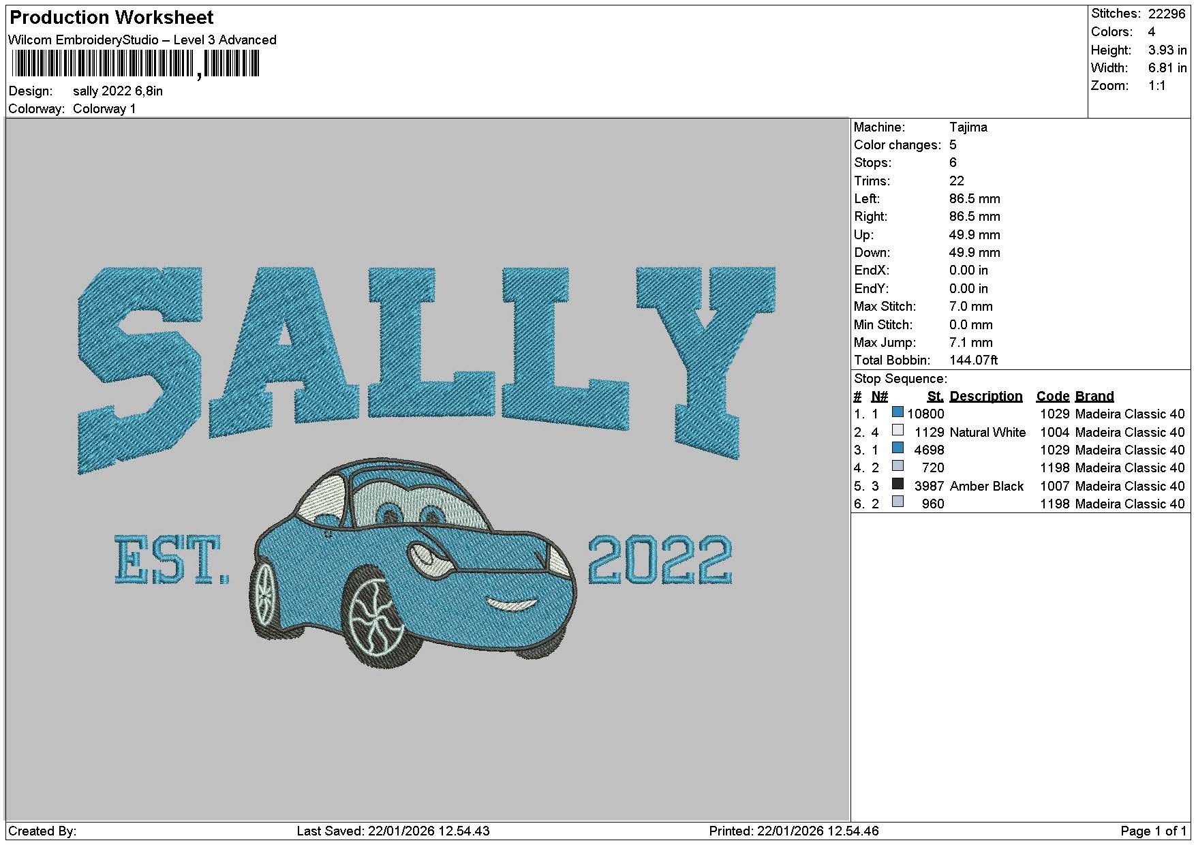Click the barcode under the worksheet title
Screen dimensions: 1196x845
136,65
